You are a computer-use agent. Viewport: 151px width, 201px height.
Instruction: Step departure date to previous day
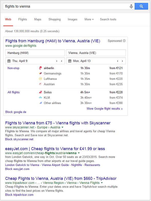coord(57,61)
